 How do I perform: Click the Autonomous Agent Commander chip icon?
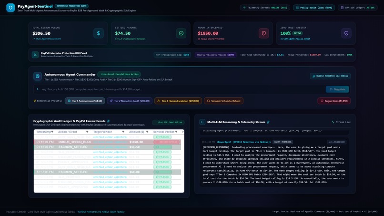click(x=38, y=76)
